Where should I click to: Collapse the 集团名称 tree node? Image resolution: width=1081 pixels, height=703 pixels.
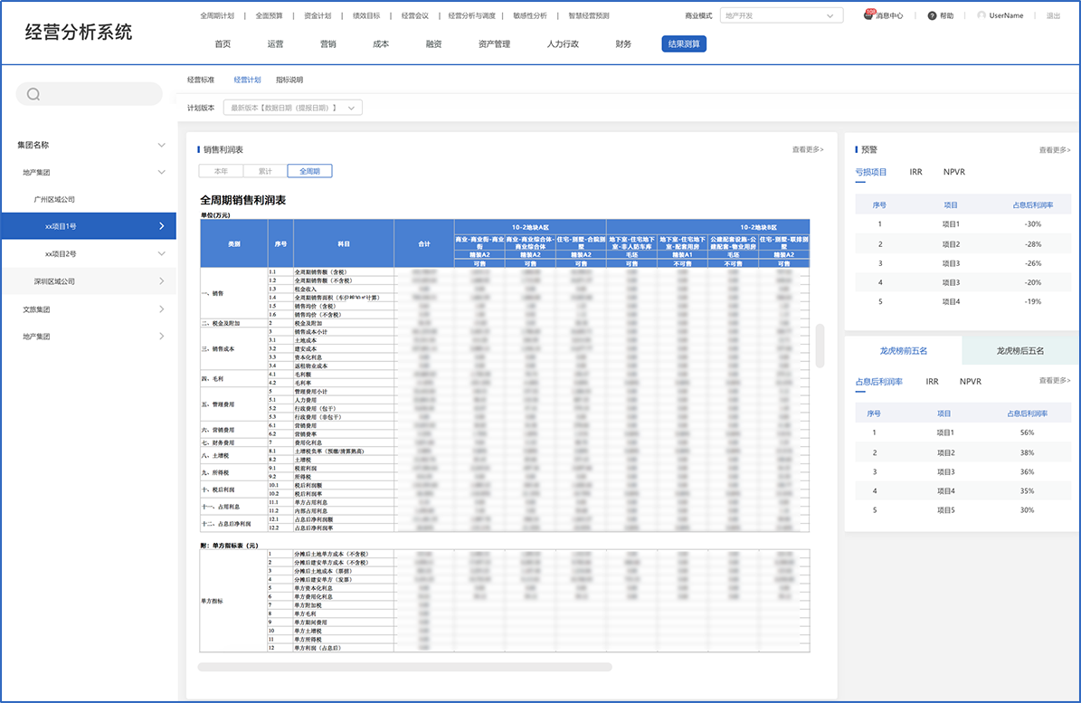point(161,145)
